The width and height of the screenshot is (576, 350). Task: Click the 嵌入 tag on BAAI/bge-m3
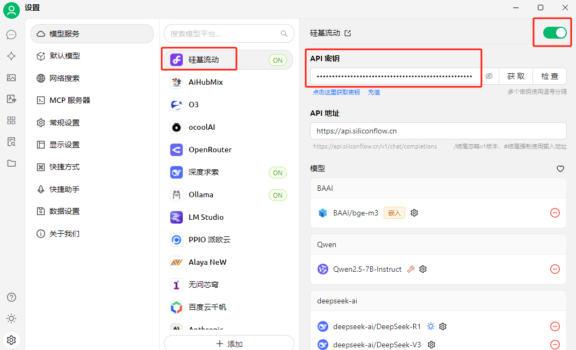coord(394,213)
